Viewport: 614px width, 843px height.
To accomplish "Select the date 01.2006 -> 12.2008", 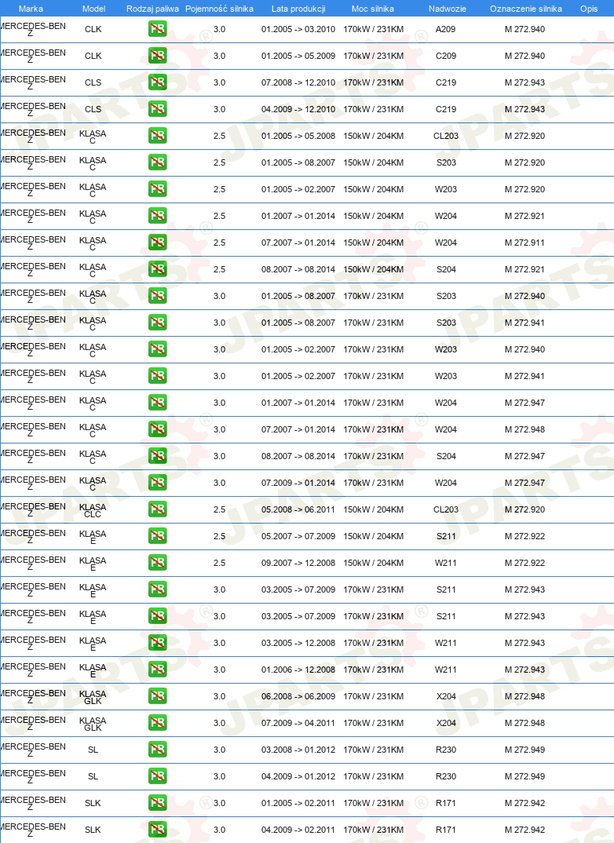I will tap(298, 670).
